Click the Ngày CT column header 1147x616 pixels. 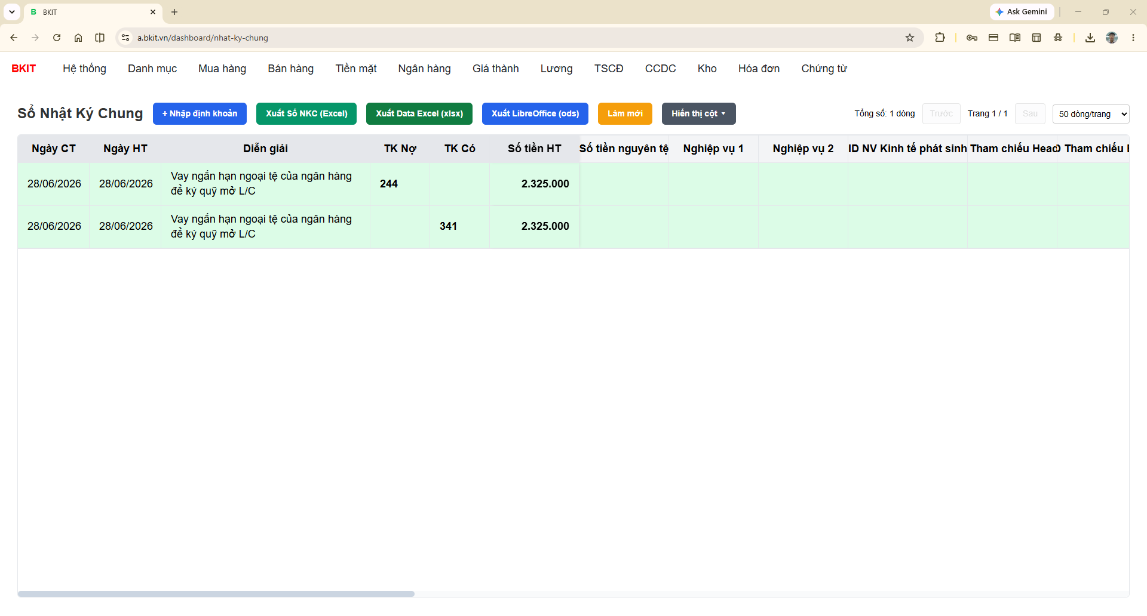pyautogui.click(x=54, y=149)
